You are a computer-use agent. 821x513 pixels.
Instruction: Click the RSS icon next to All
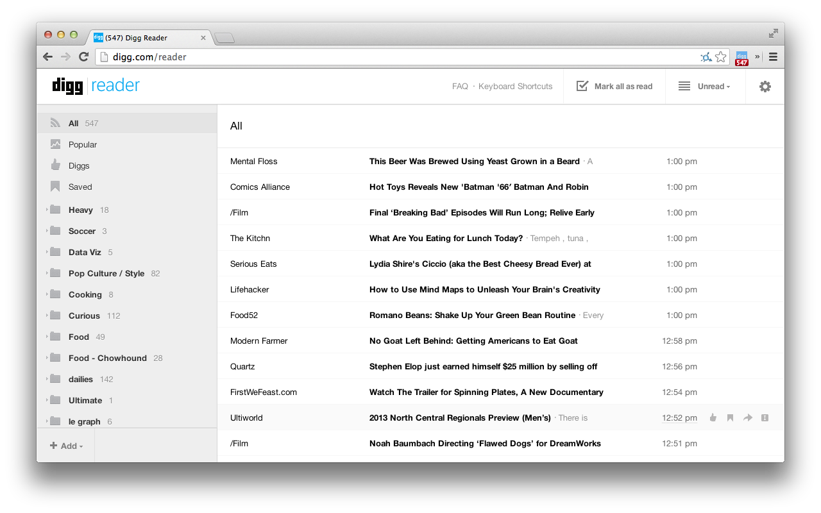pyautogui.click(x=55, y=123)
